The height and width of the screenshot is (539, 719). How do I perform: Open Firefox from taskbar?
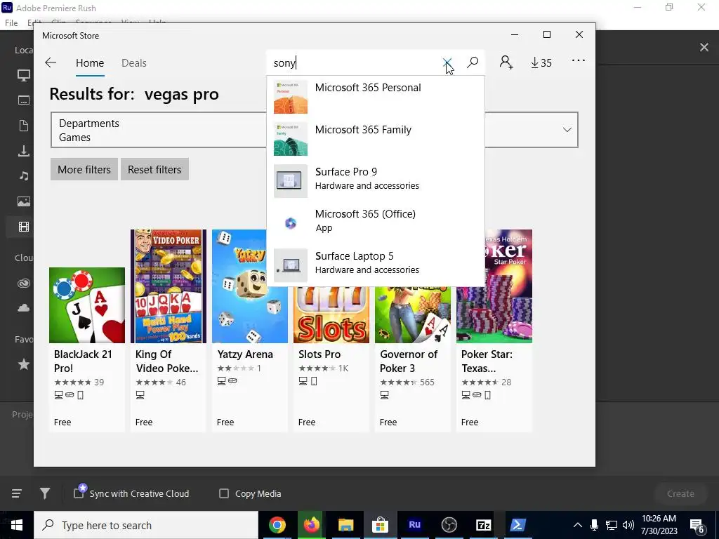311,525
